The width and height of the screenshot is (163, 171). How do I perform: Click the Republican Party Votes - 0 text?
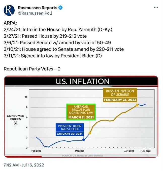[32, 69]
